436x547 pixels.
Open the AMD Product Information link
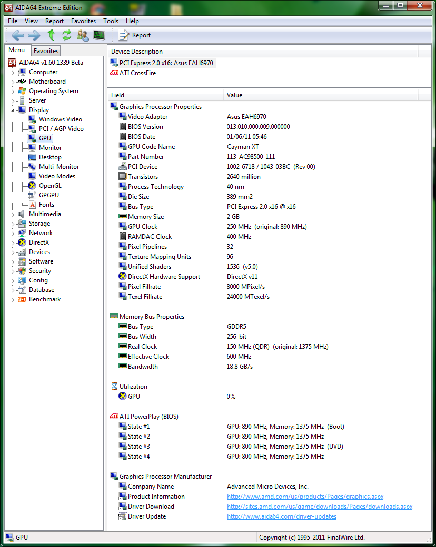(x=305, y=497)
